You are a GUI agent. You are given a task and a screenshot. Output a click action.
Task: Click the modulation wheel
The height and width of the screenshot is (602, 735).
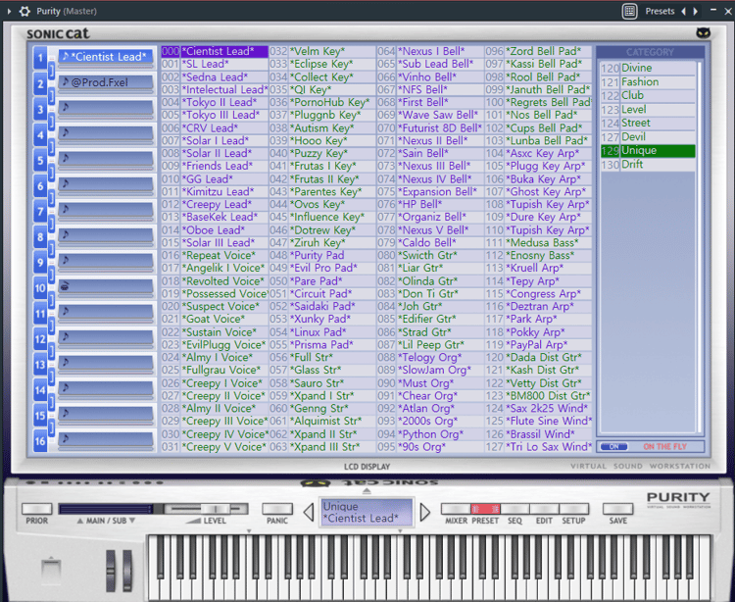coord(127,570)
